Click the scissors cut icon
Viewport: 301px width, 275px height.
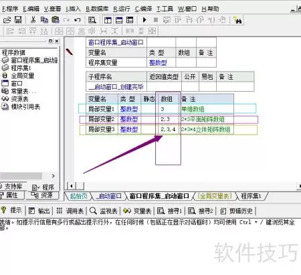(33, 20)
